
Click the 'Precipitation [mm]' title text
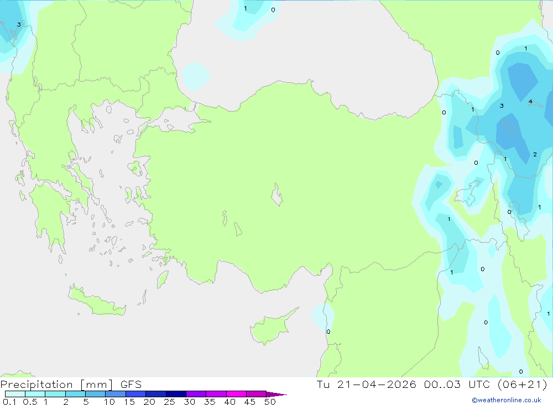57,385
